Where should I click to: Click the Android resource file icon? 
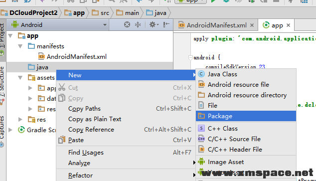[201, 84]
